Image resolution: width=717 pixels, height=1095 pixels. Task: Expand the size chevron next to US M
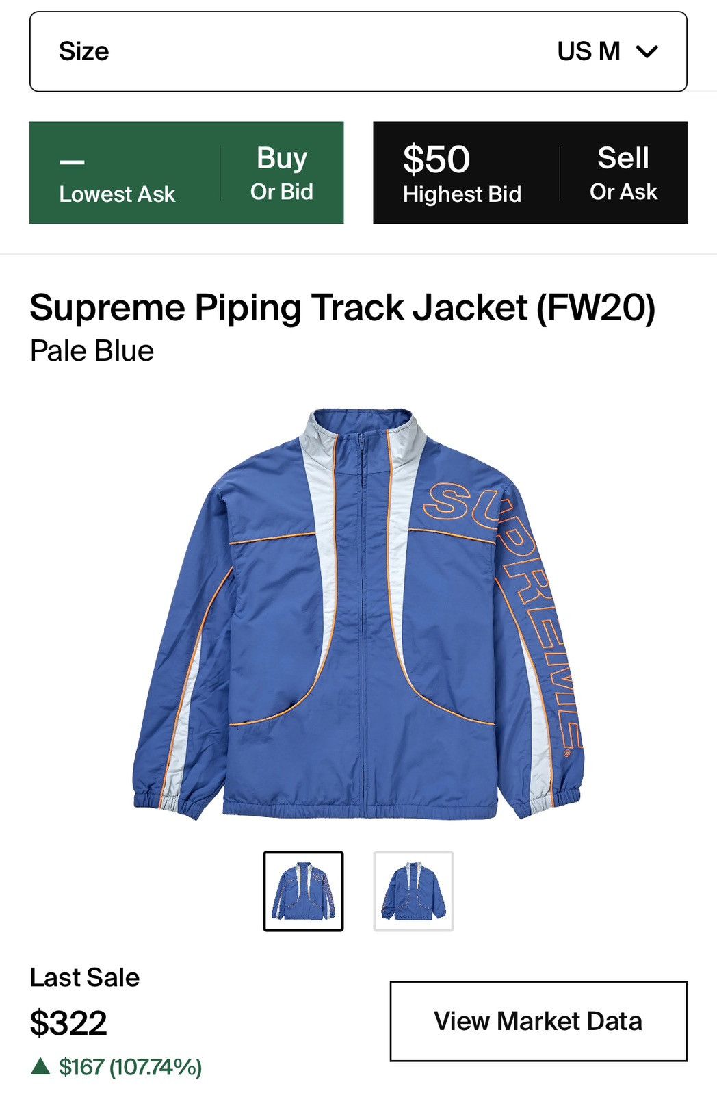tap(647, 51)
